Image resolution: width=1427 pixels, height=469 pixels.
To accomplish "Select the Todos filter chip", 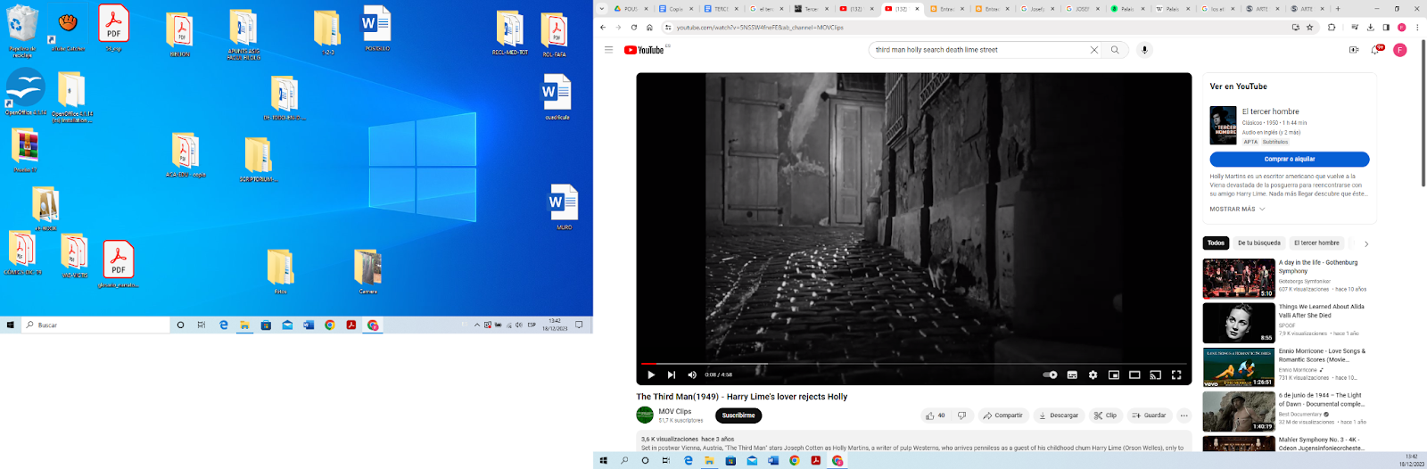I will [x=1216, y=243].
